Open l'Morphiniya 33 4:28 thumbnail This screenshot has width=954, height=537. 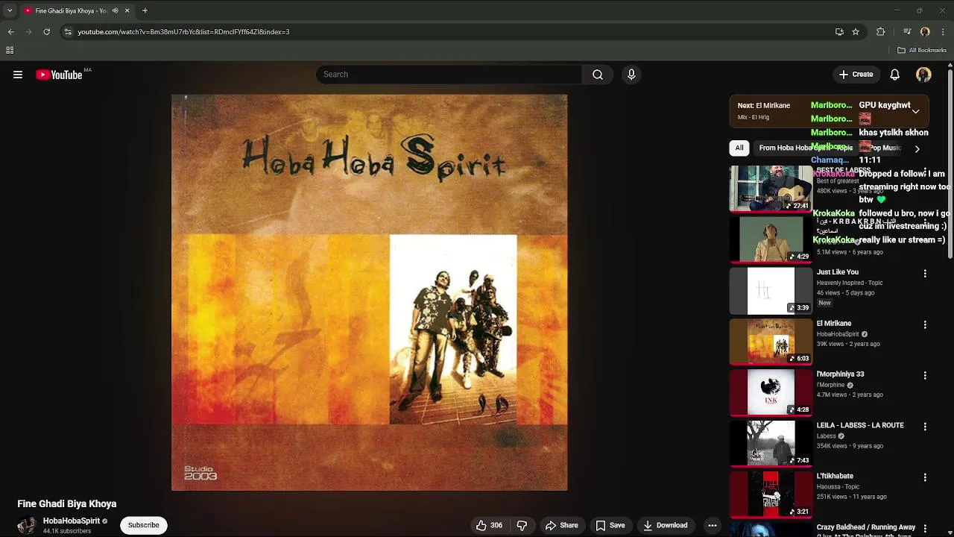coord(771,392)
